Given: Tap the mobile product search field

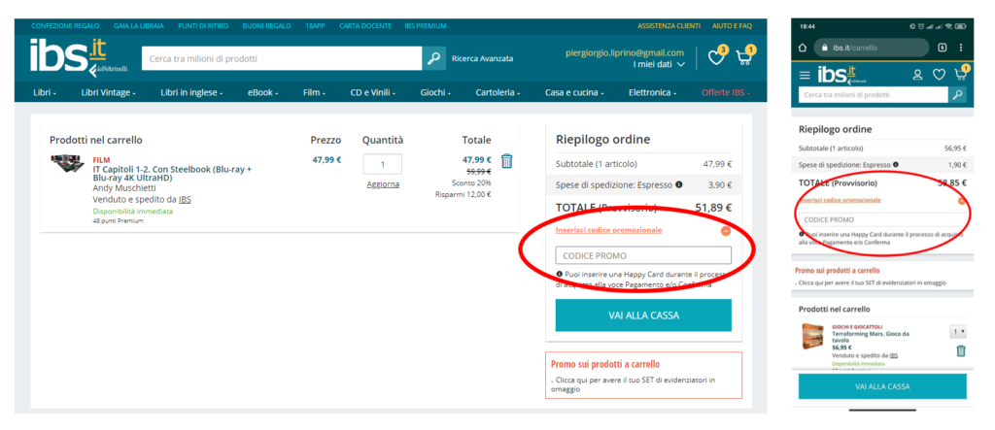Looking at the screenshot, I should click(874, 95).
